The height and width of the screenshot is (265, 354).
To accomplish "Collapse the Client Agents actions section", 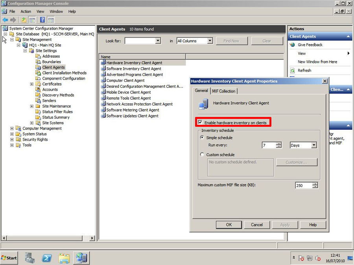I will tap(348, 36).
